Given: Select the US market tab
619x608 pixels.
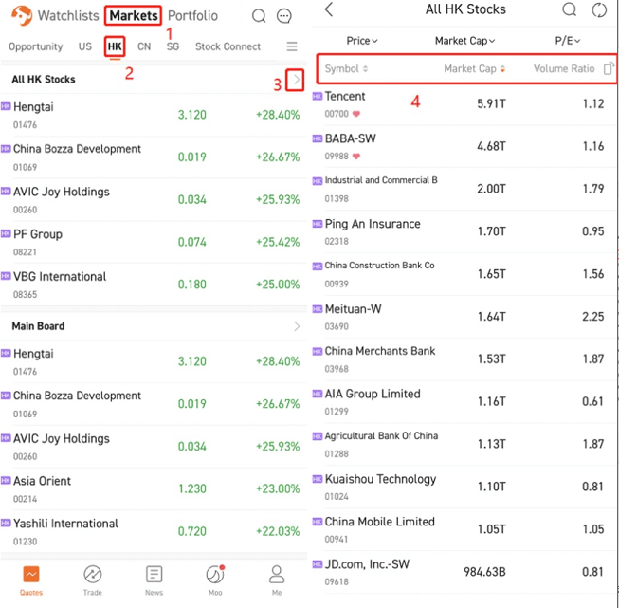Looking at the screenshot, I should click(85, 46).
